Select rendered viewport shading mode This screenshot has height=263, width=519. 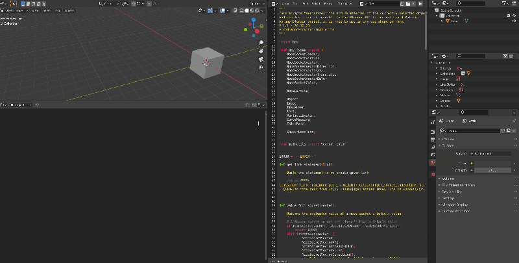point(257,10)
